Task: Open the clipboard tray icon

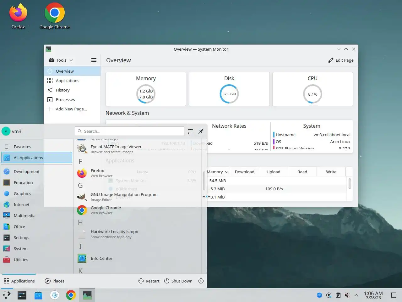Action: 338,295
